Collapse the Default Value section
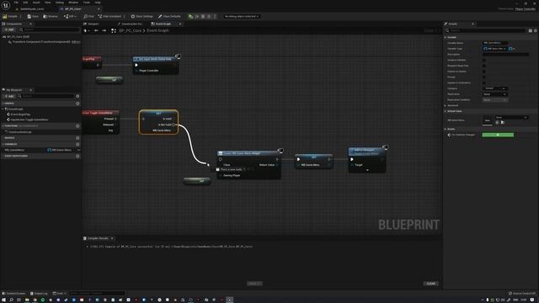The height and width of the screenshot is (303, 539). click(x=446, y=111)
